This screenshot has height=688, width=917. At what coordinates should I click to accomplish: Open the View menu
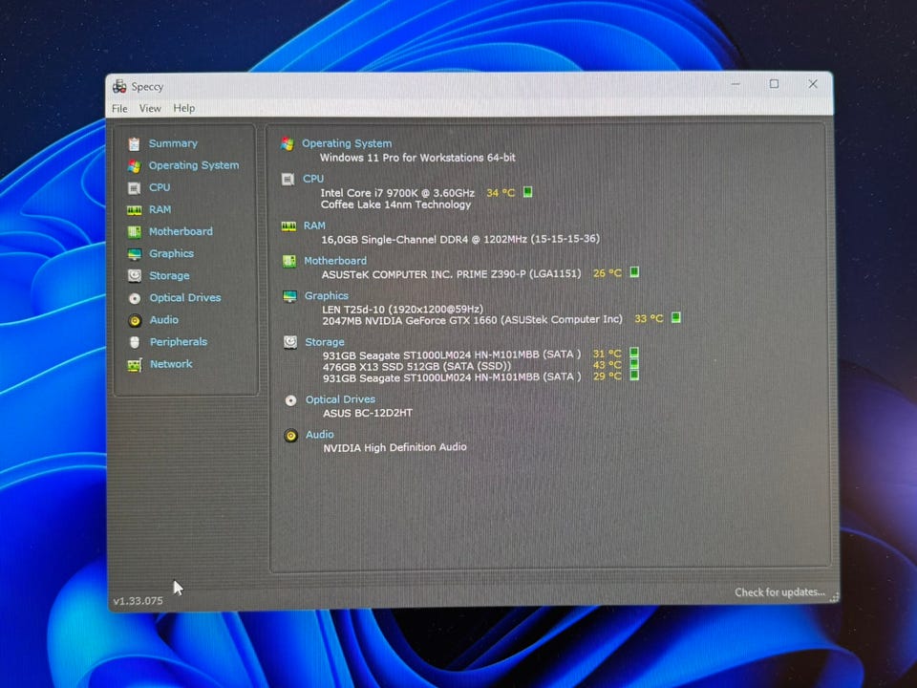[150, 108]
